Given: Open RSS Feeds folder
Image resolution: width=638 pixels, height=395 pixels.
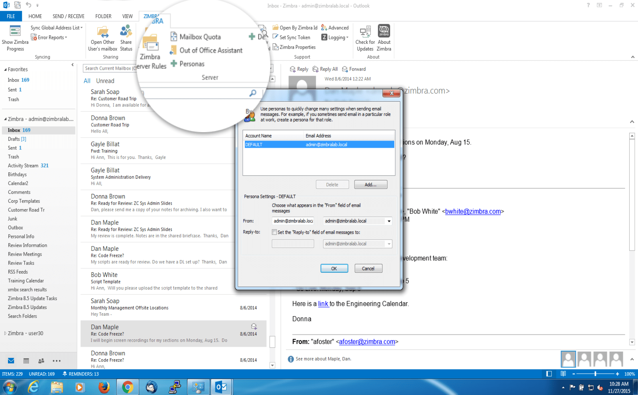Looking at the screenshot, I should tap(18, 272).
